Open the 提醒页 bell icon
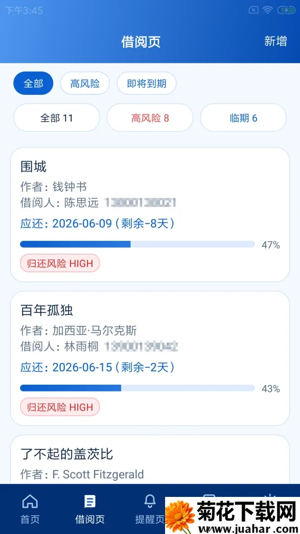Image resolution: width=300 pixels, height=534 pixels. 150,501
